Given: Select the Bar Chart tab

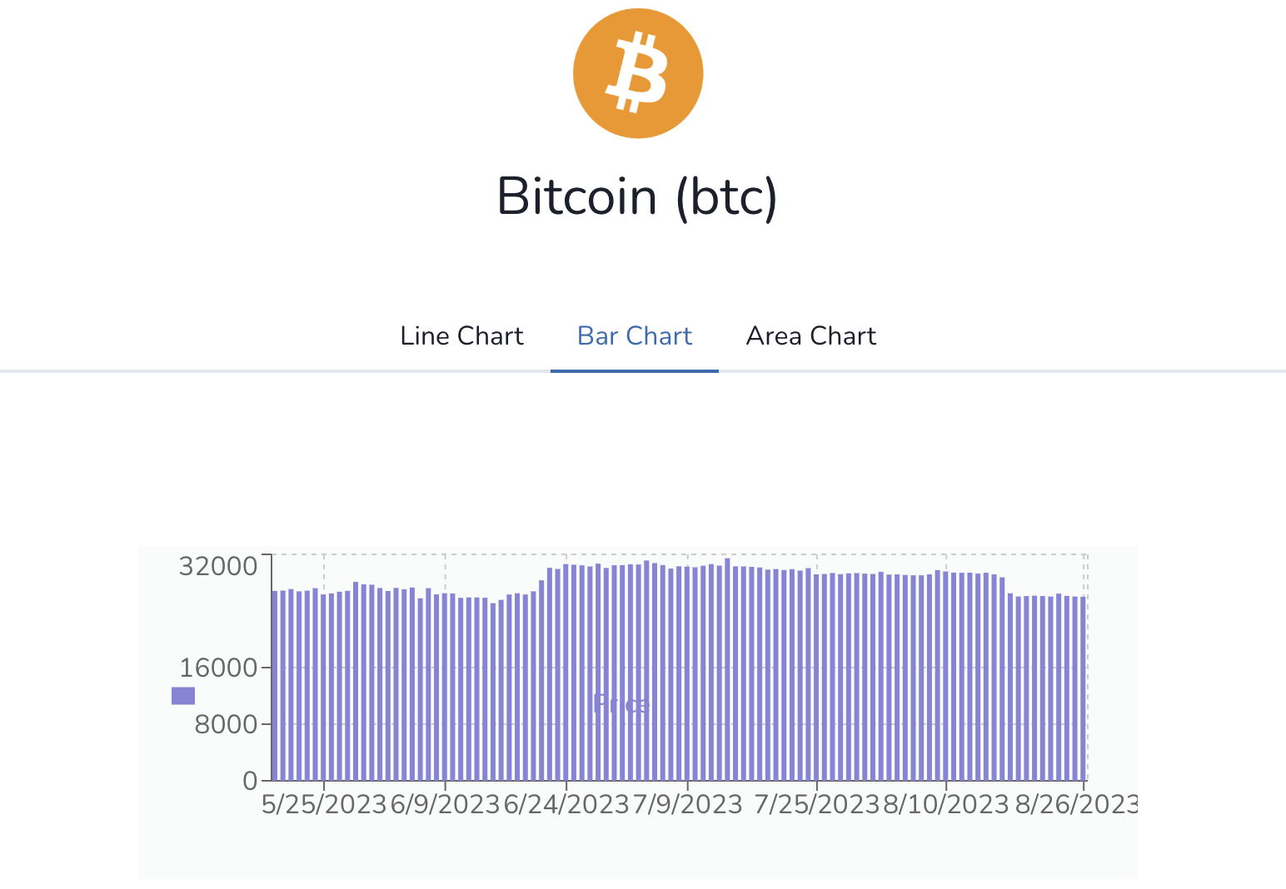Looking at the screenshot, I should 635,335.
